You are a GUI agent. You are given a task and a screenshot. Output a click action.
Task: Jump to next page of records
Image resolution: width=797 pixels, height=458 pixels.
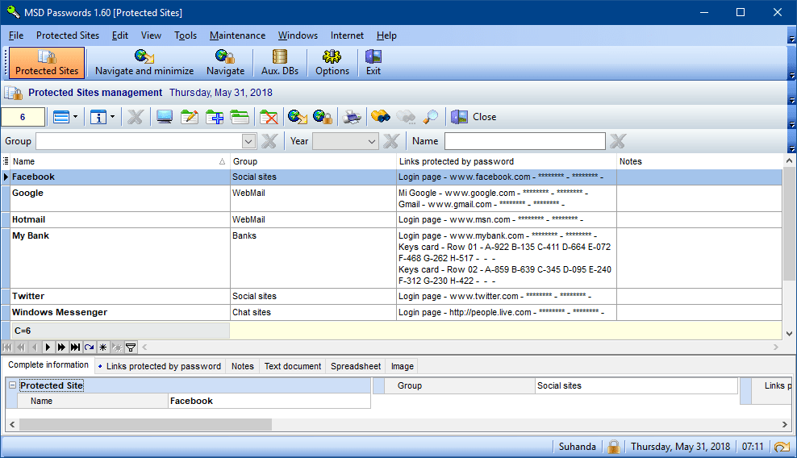(x=61, y=348)
